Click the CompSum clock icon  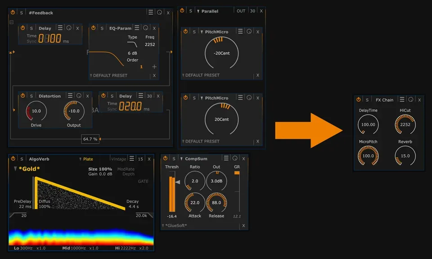235,158
